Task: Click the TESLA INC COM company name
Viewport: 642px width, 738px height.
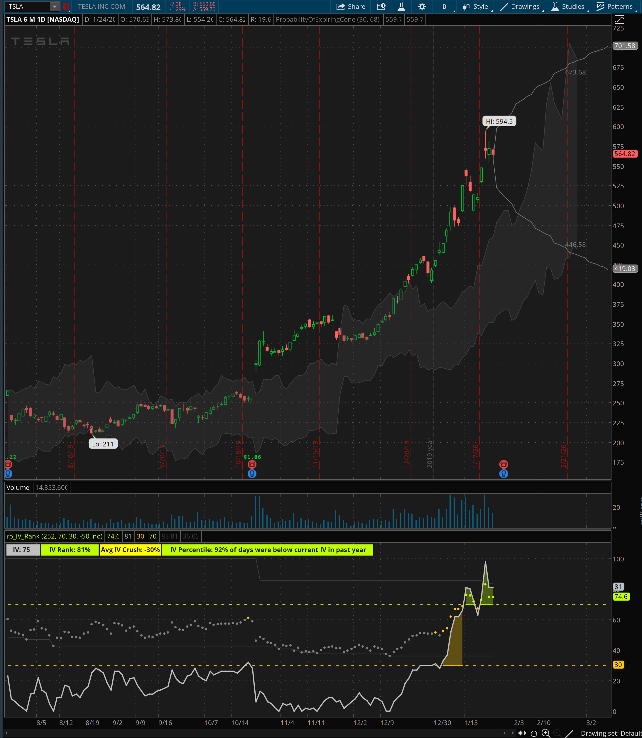Action: (x=102, y=6)
